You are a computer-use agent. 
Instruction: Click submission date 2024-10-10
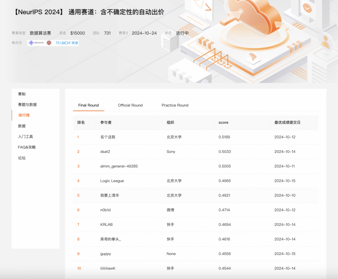click(285, 195)
